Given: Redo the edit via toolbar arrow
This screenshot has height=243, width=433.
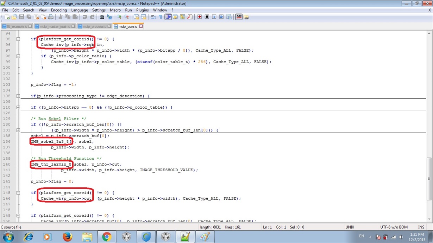Looking at the screenshot, I should (92, 17).
